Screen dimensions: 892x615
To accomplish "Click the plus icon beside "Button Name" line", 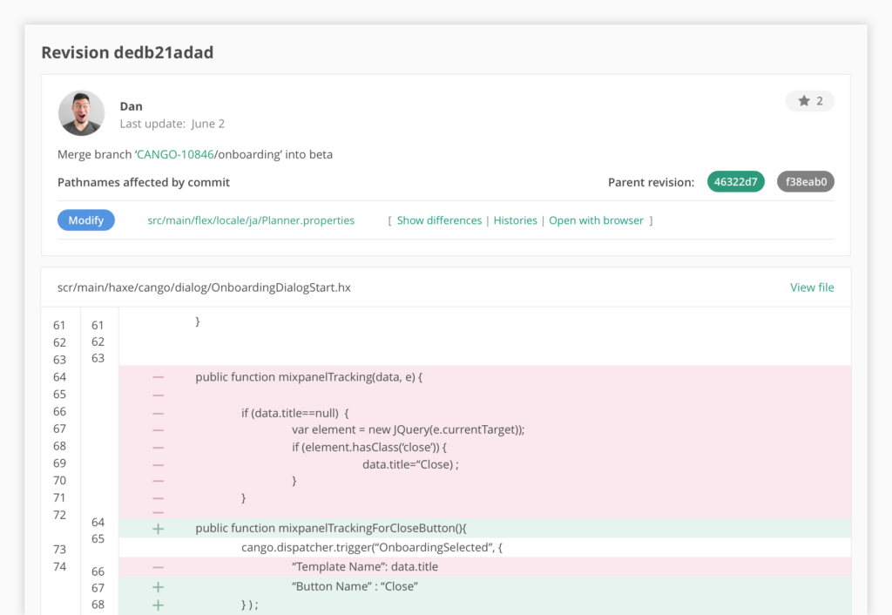I will coord(158,588).
